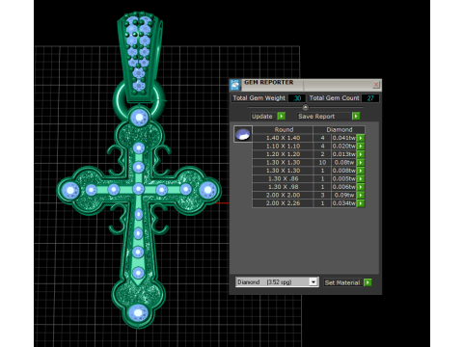Click the 0.034tw weight cell
463x347 pixels.
[x=344, y=203]
